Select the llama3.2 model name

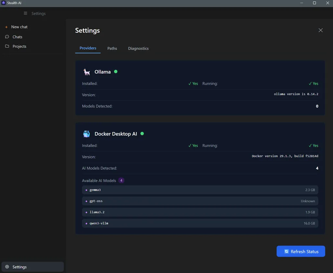tap(97, 212)
